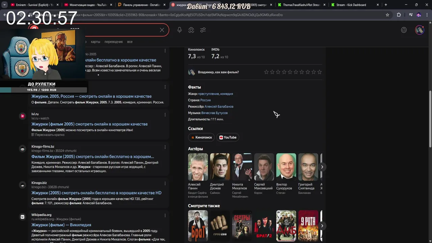Open the комедия genre link
432x243 pixels.
tap(227, 94)
